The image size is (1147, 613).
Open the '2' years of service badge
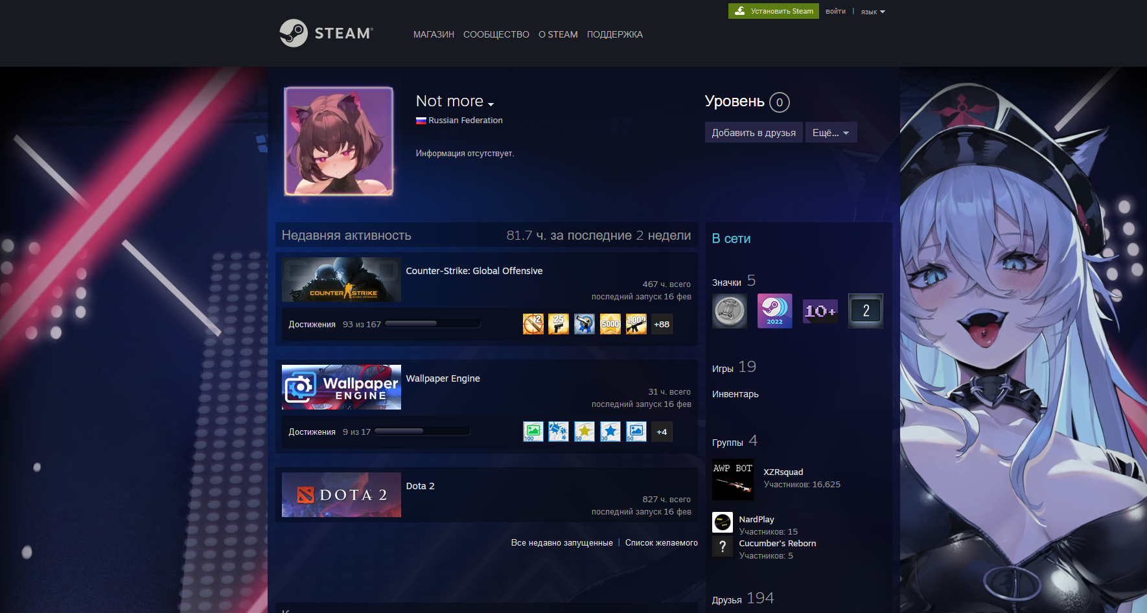click(x=866, y=311)
